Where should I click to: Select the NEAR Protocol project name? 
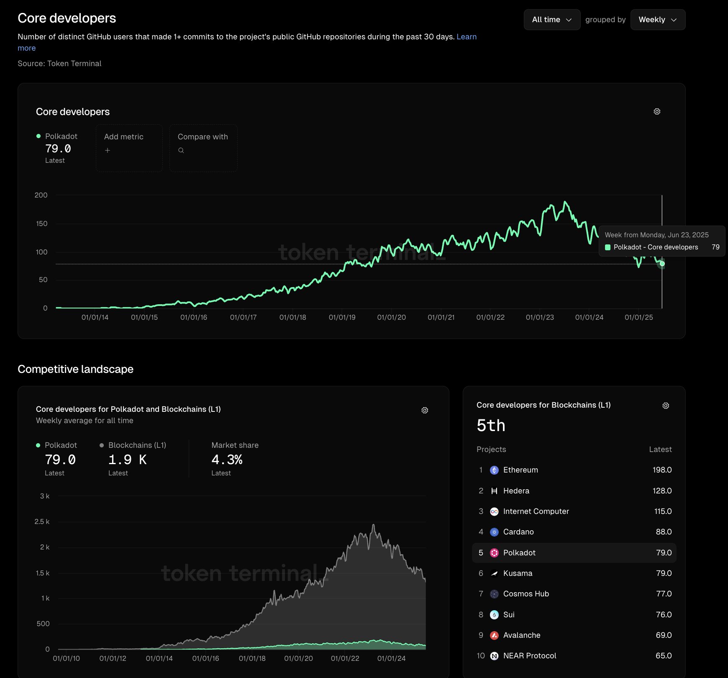(x=530, y=656)
